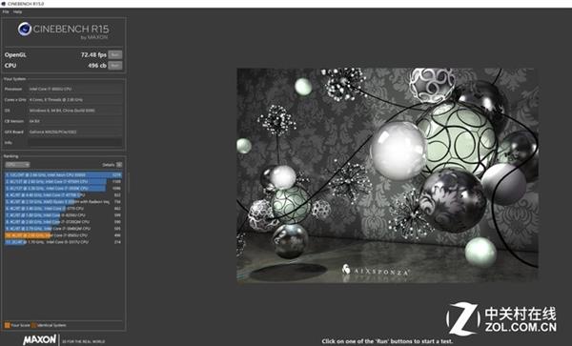Open the CPU ranking type dropdown
572x346 pixels.
pyautogui.click(x=17, y=165)
